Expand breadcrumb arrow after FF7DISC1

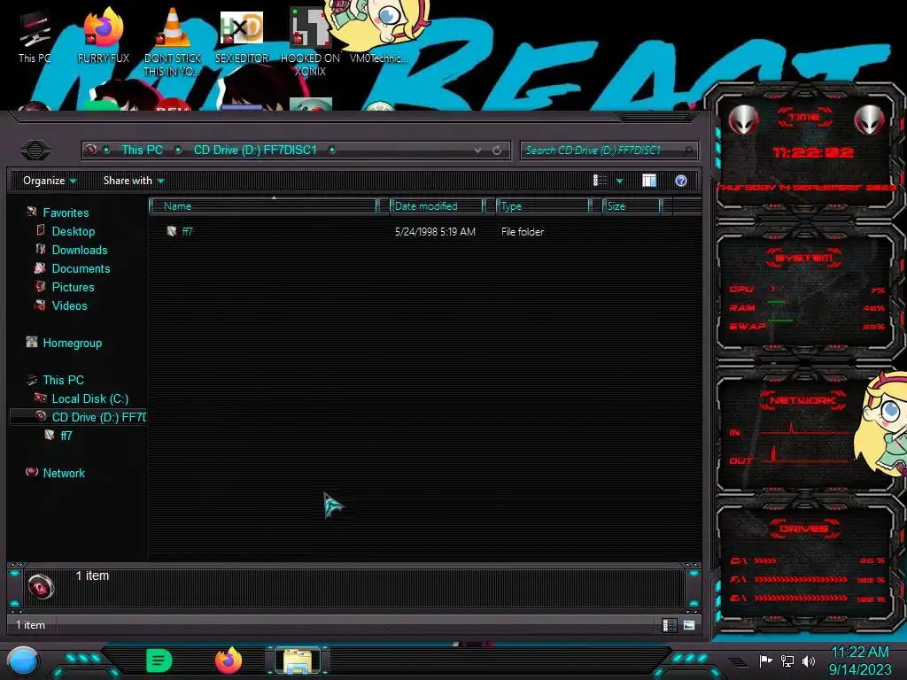pyautogui.click(x=332, y=151)
